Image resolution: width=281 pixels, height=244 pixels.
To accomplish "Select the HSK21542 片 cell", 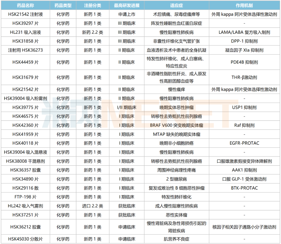I will 25,89.
